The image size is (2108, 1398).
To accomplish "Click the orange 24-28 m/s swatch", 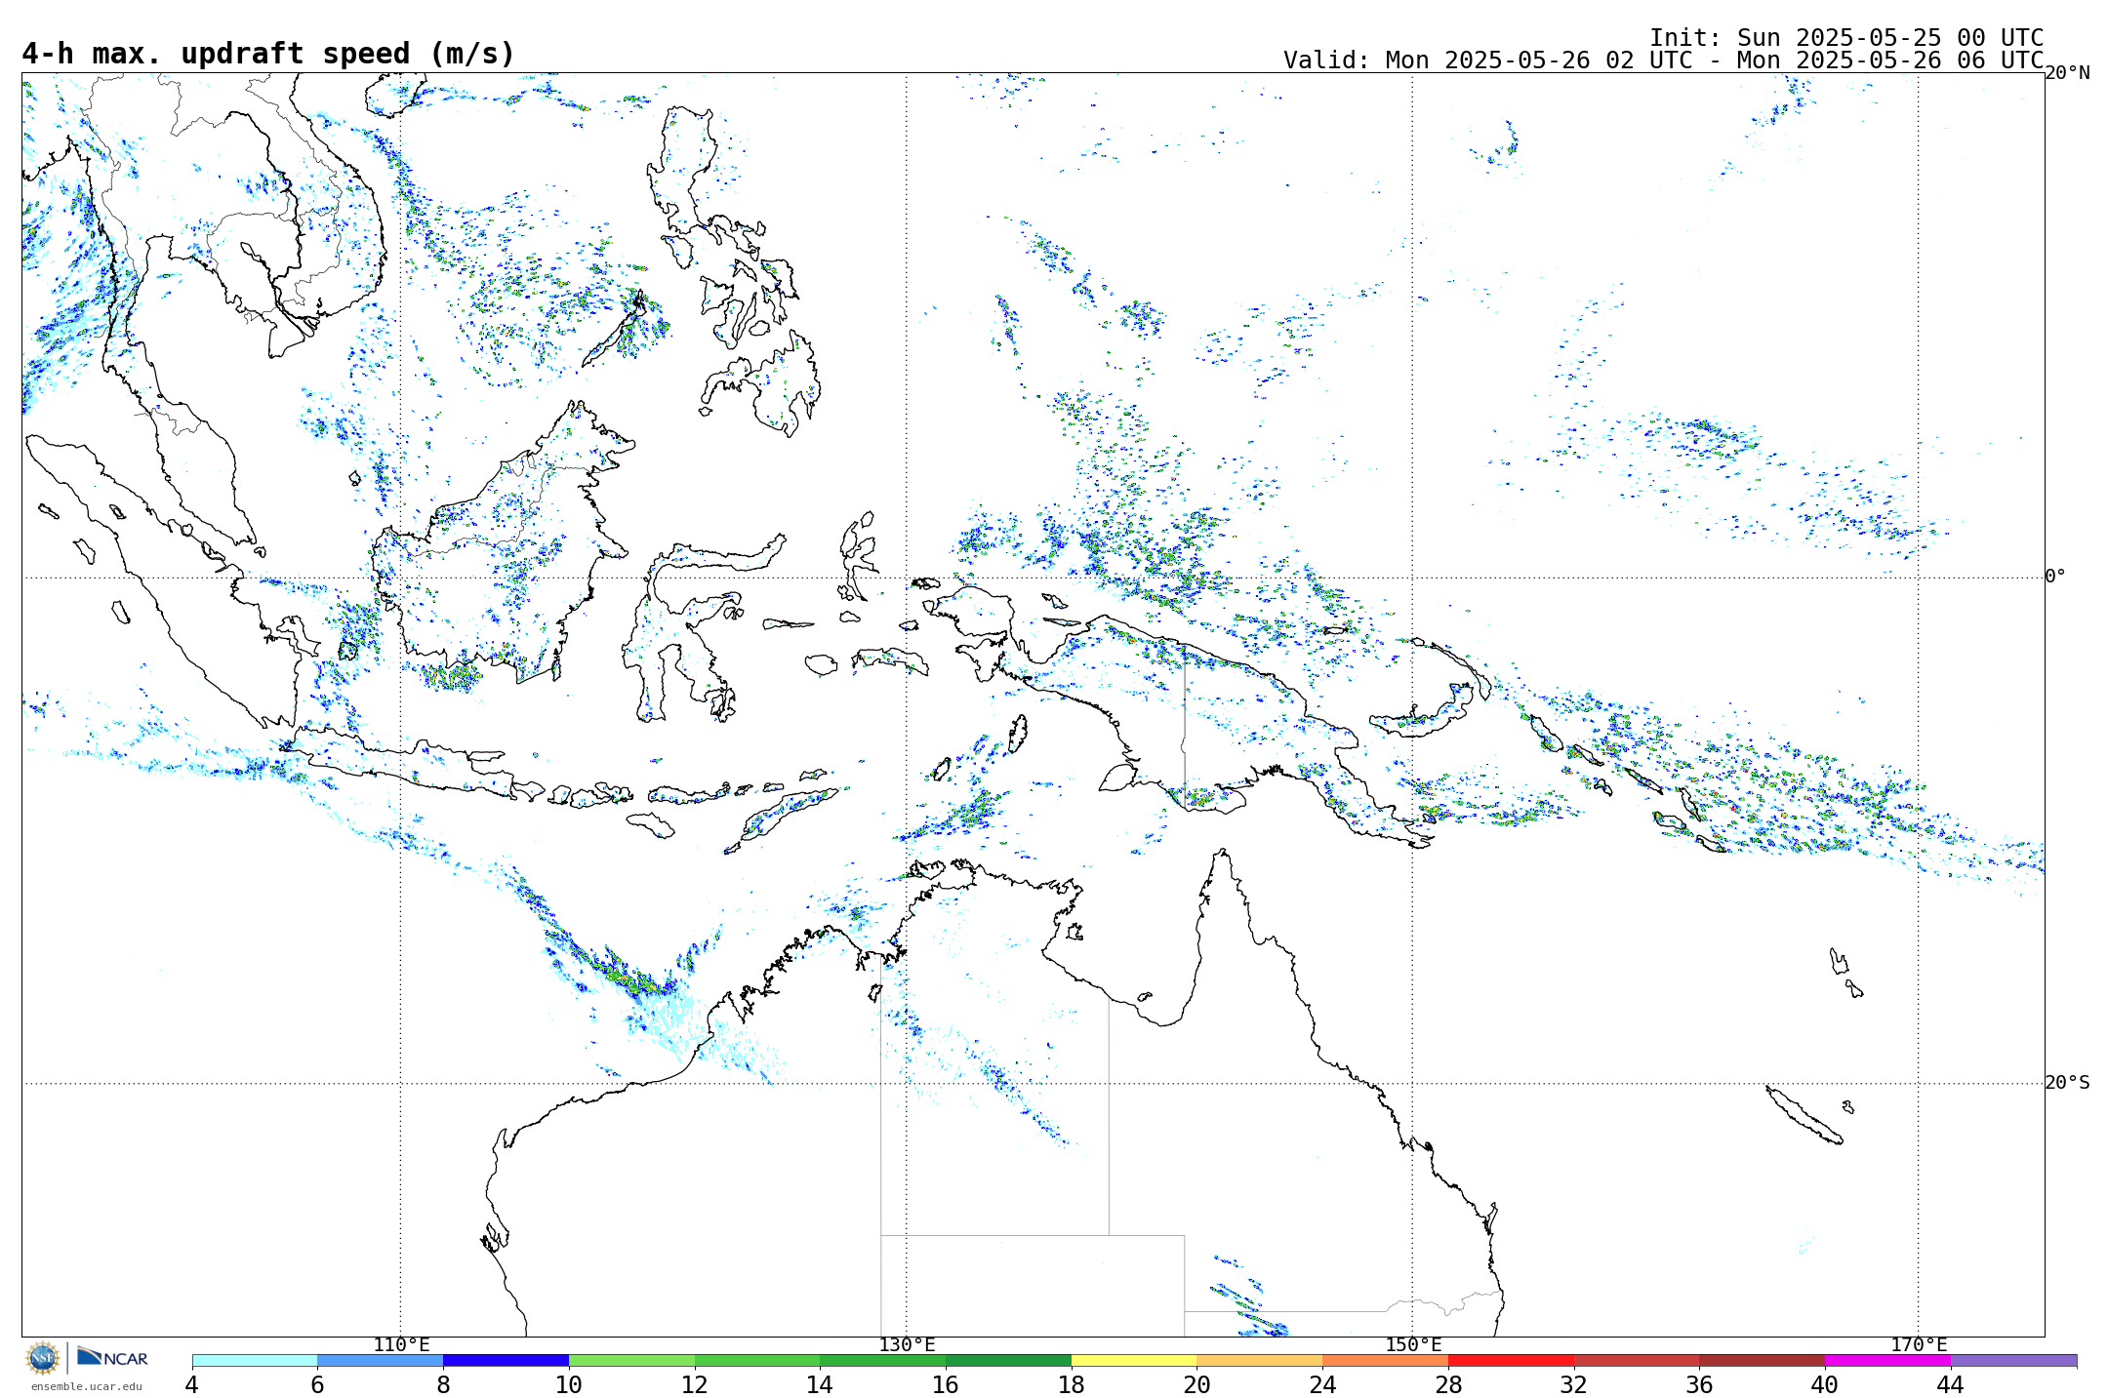I will pyautogui.click(x=1386, y=1360).
